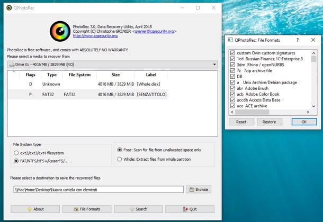The image size is (323, 222).
Task: Click the folder icon on the Browse button
Action: coord(192,189)
